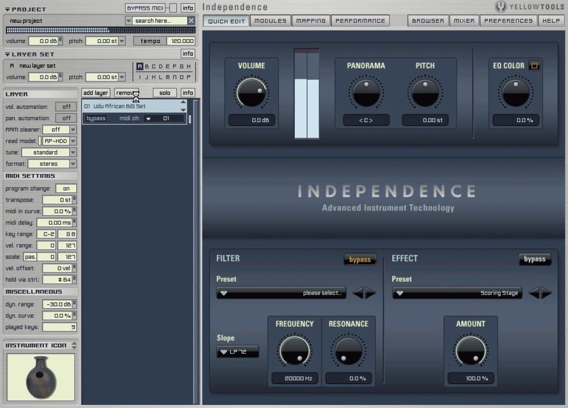The height and width of the screenshot is (408, 568).
Task: Switch to the Modules tab
Action: (x=270, y=21)
